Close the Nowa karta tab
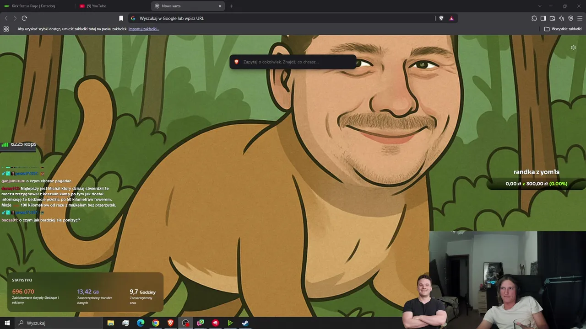The height and width of the screenshot is (329, 586). pyautogui.click(x=220, y=6)
